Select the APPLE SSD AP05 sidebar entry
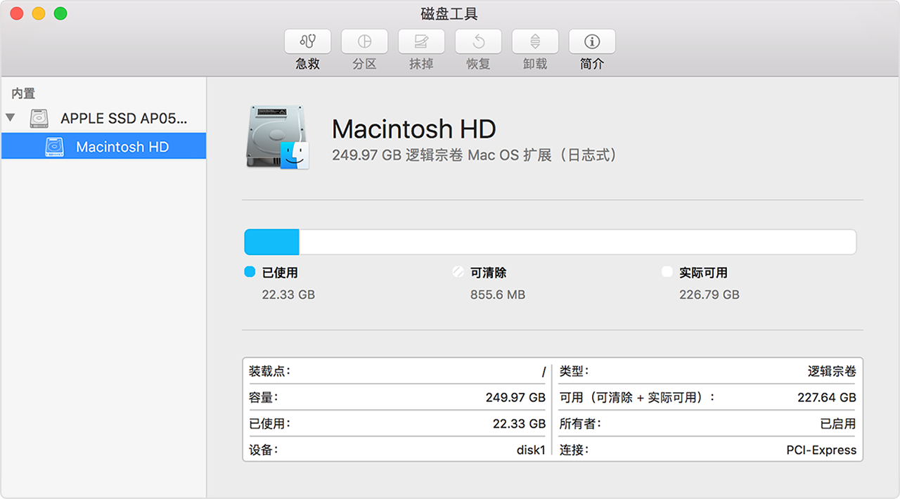Viewport: 900px width, 499px height. [x=124, y=119]
